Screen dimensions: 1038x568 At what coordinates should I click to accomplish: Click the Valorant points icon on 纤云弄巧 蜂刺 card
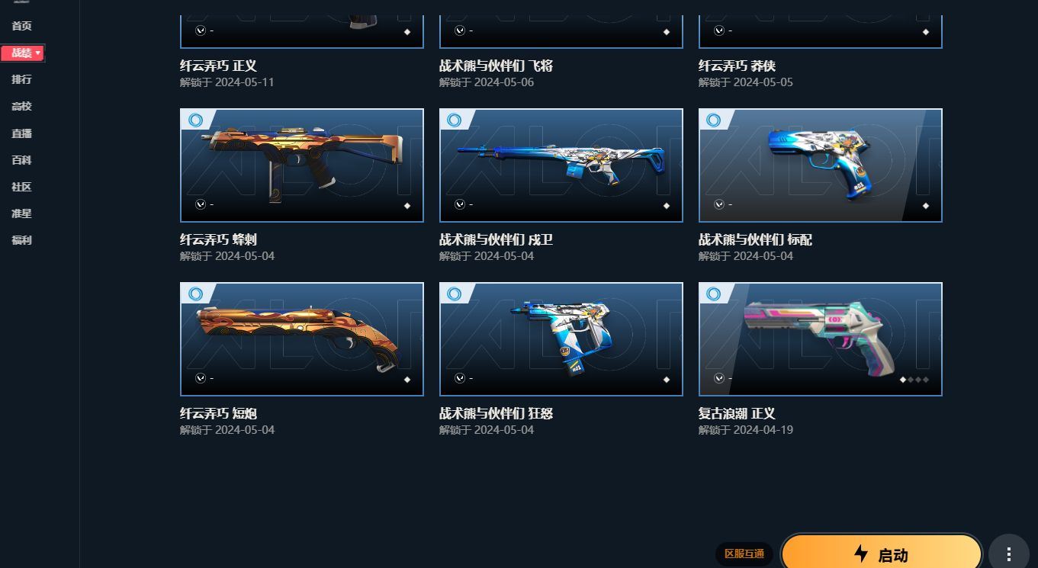coord(201,204)
